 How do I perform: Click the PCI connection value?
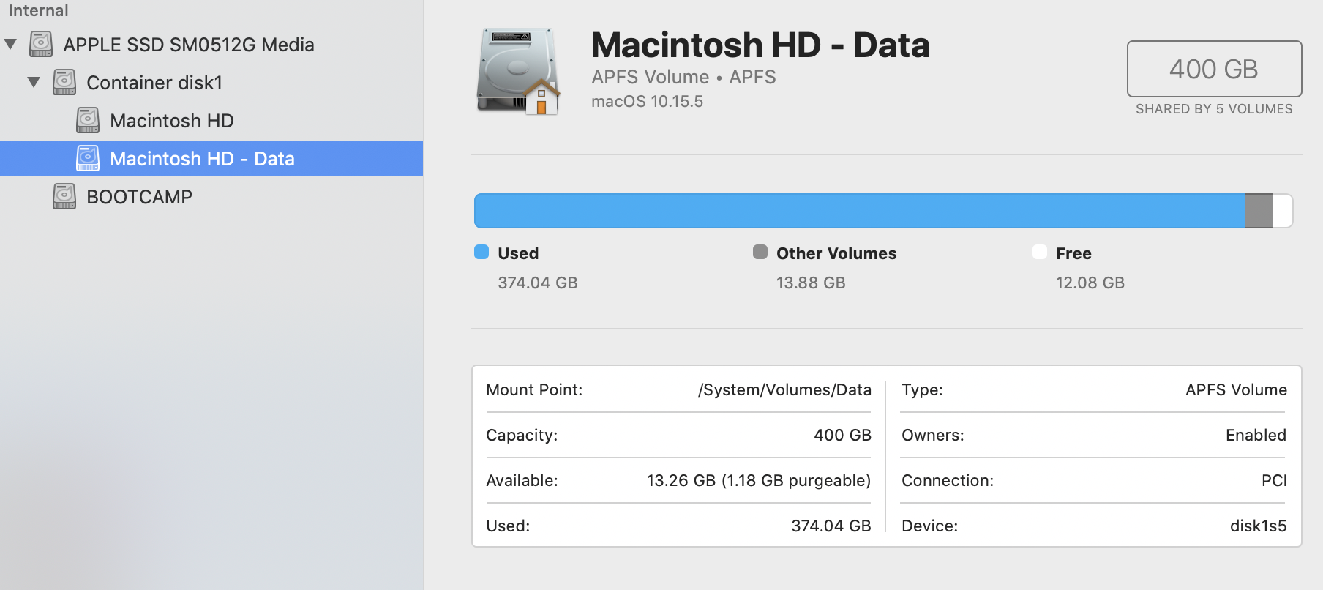coord(1274,480)
